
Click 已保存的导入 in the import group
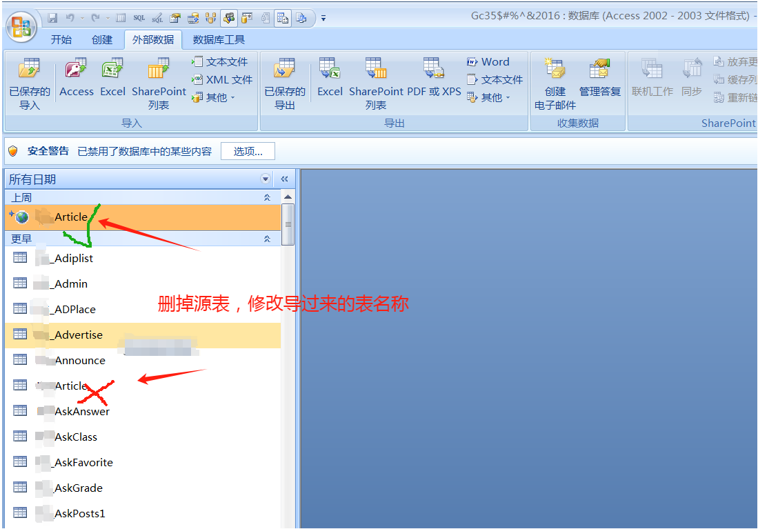(29, 78)
